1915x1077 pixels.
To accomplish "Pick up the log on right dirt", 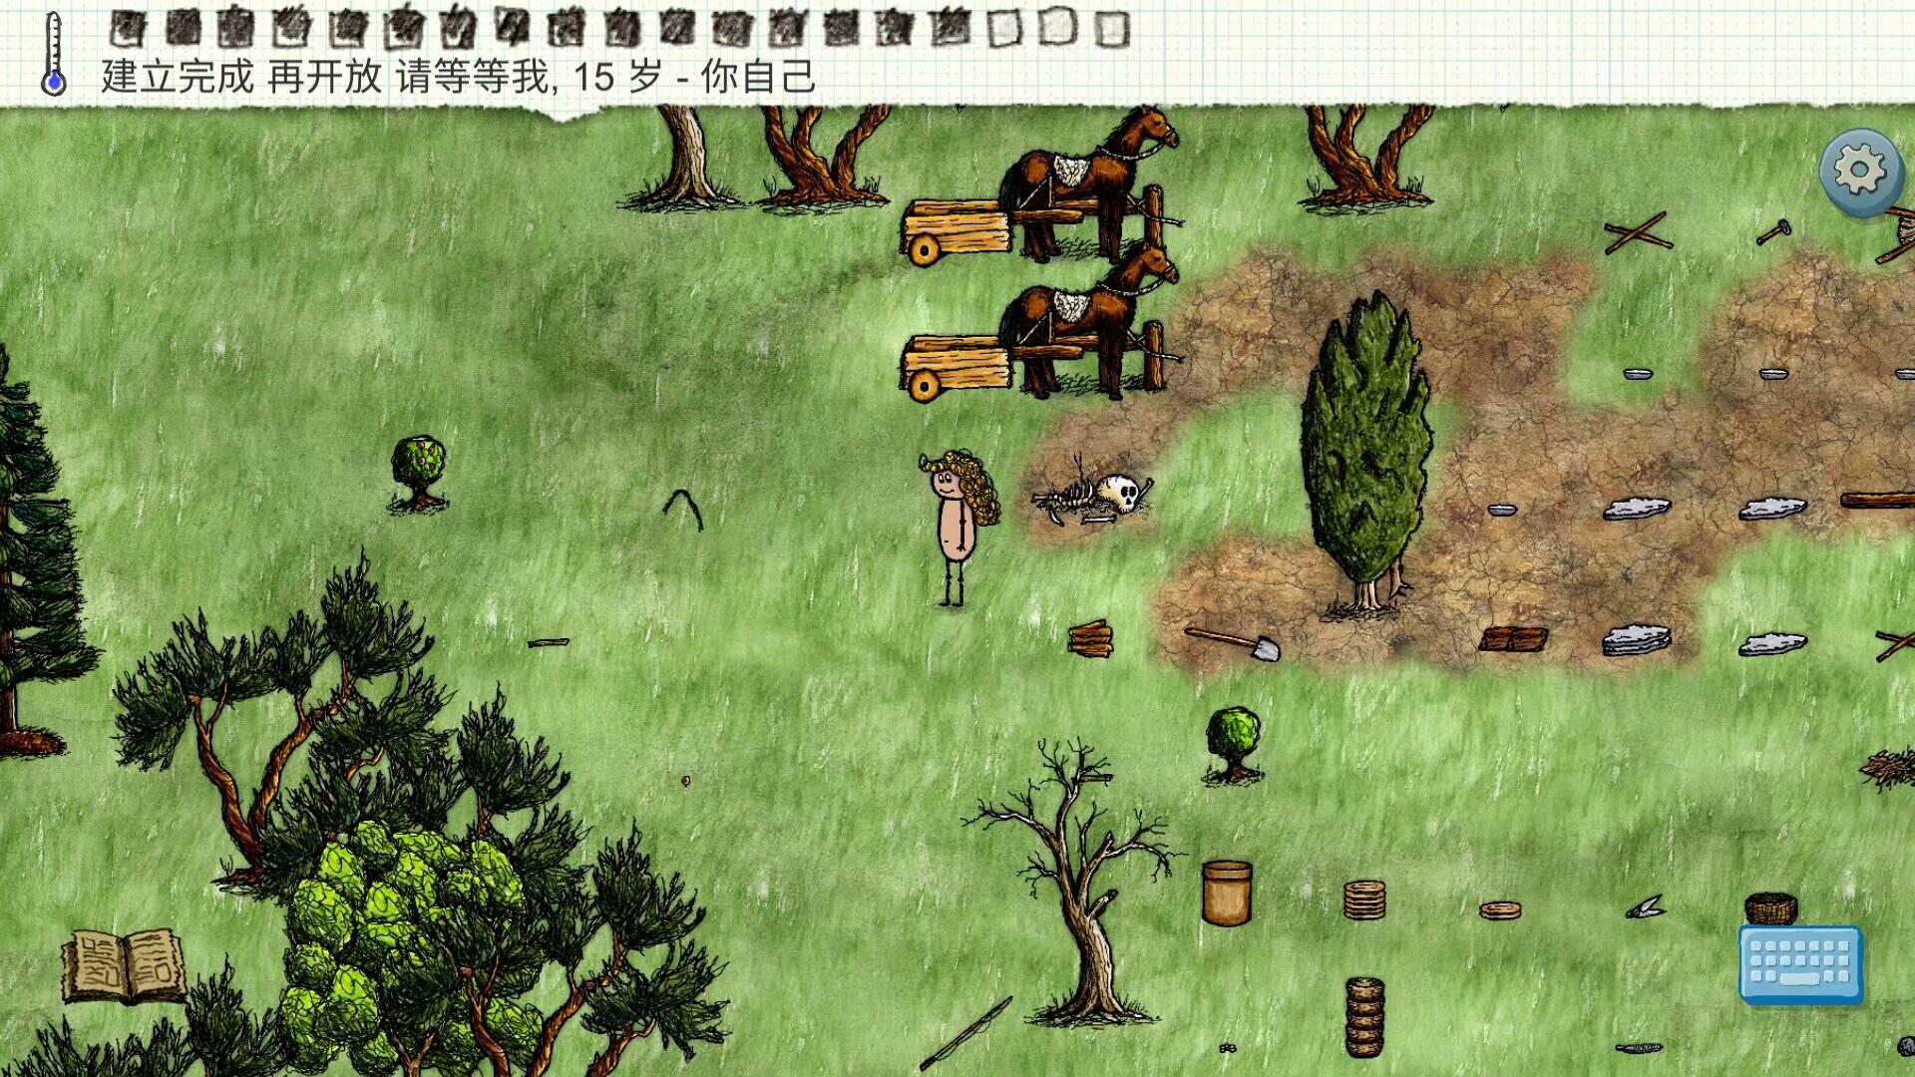I will [1877, 500].
